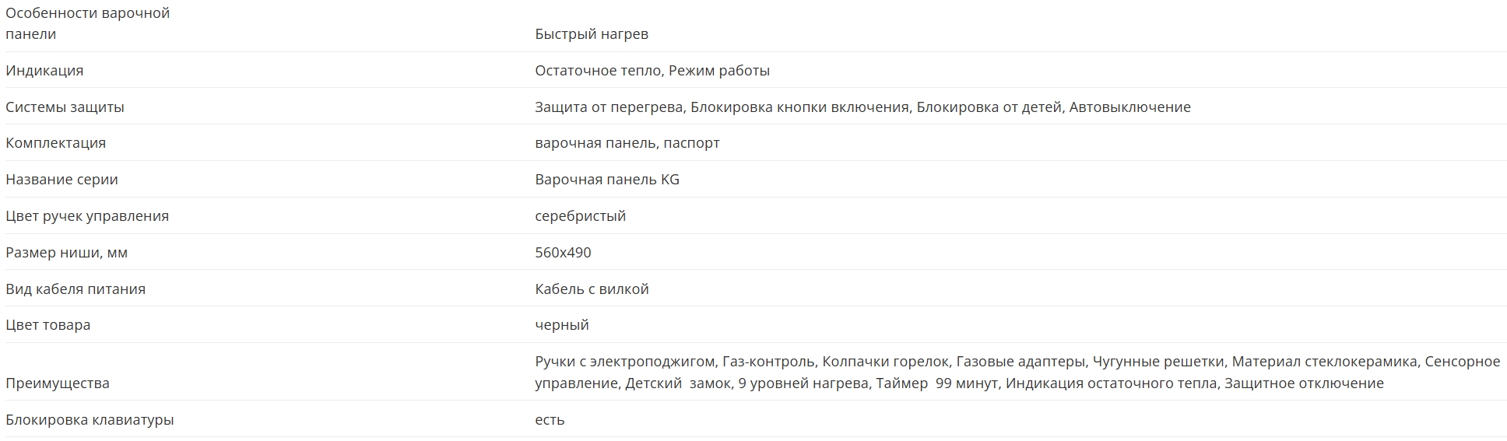This screenshot has width=1507, height=441.
Task: Click the 'Размер ниши, мм' label
Action: (66, 253)
